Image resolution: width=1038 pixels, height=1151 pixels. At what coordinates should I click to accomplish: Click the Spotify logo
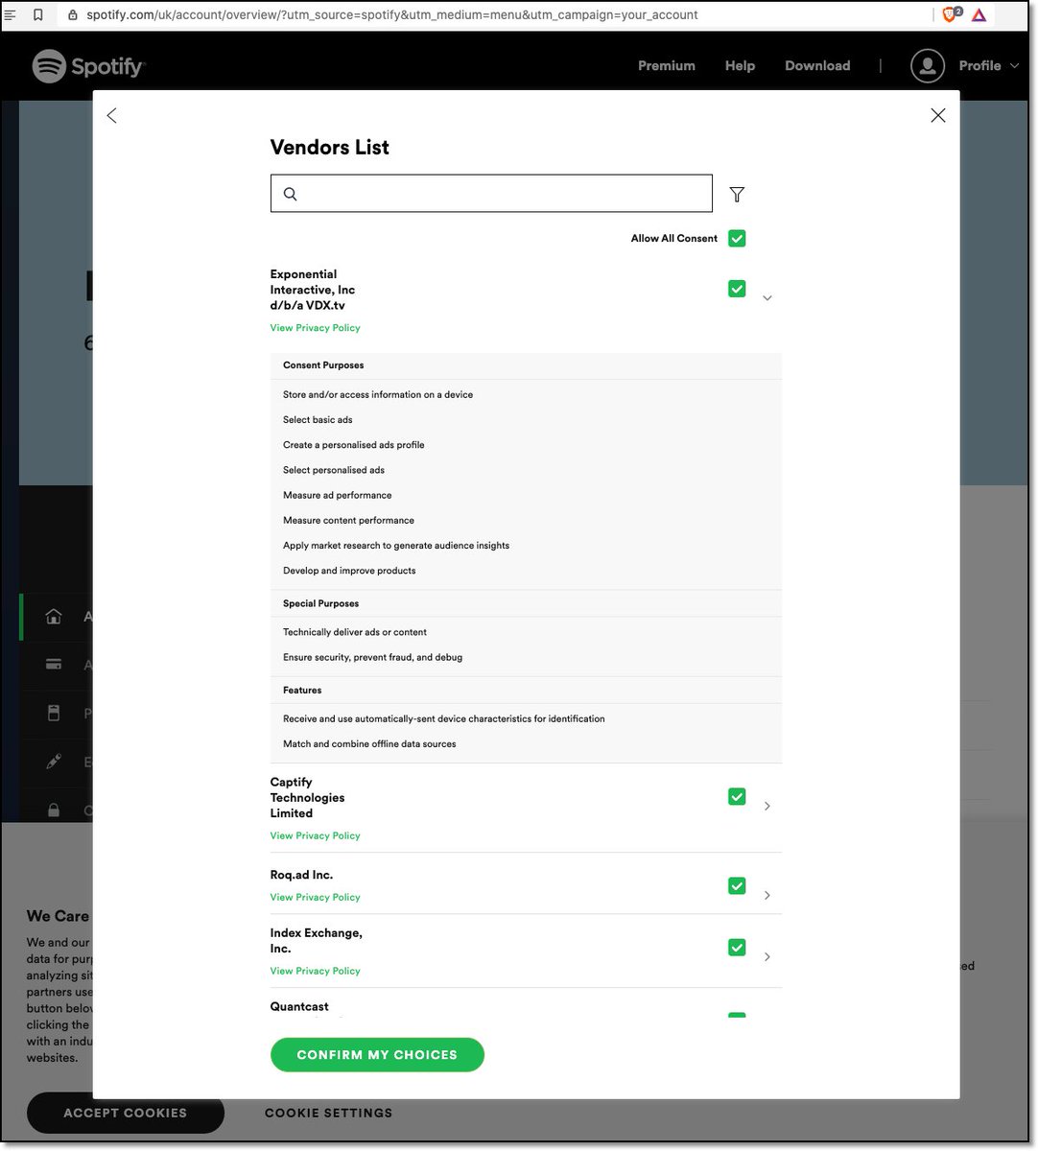tap(88, 66)
